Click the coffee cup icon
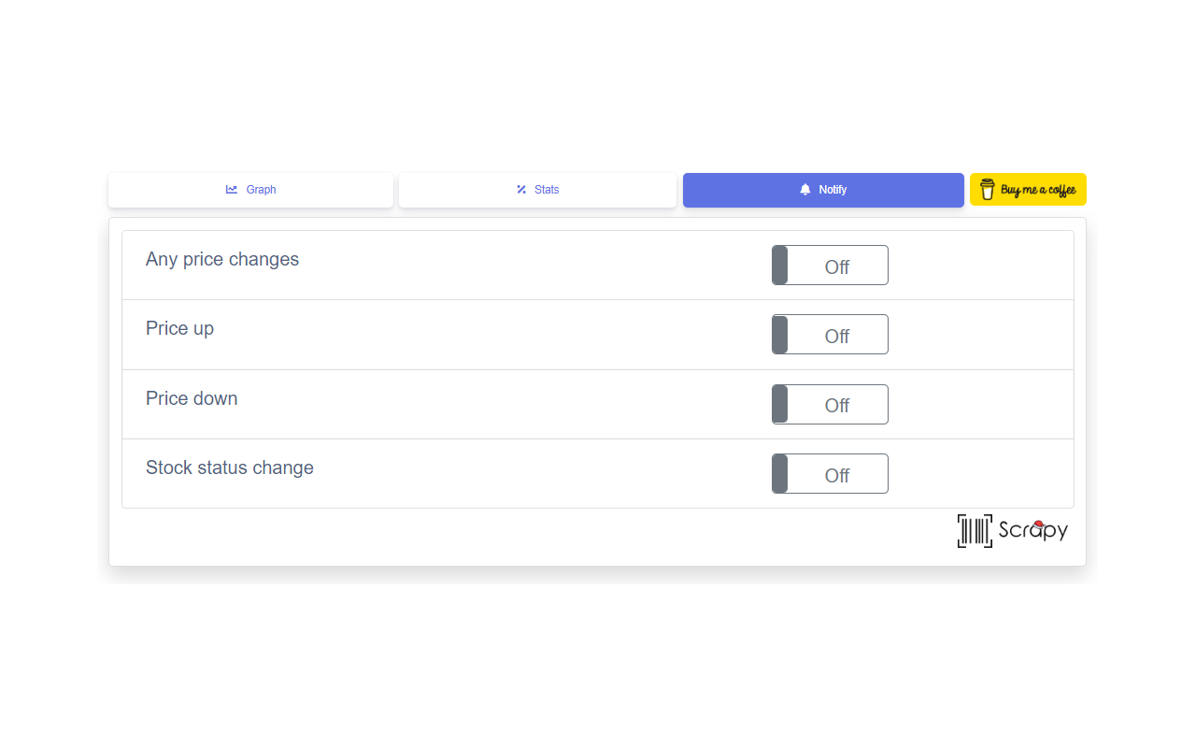The height and width of the screenshot is (748, 1196). 987,190
